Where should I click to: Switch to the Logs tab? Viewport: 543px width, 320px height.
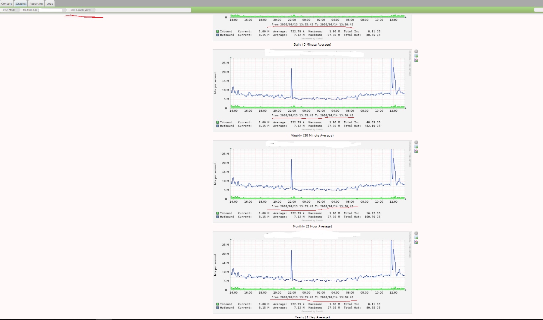click(50, 4)
